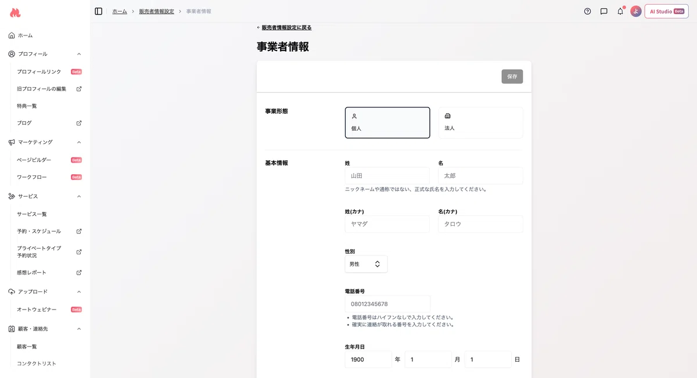Collapse the 顧客・連絡先 section
The width and height of the screenshot is (697, 378).
coord(79,329)
